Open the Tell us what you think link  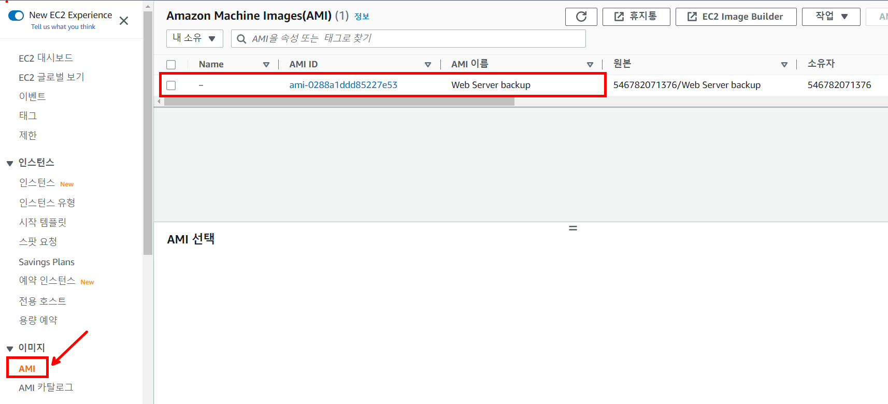(x=63, y=27)
